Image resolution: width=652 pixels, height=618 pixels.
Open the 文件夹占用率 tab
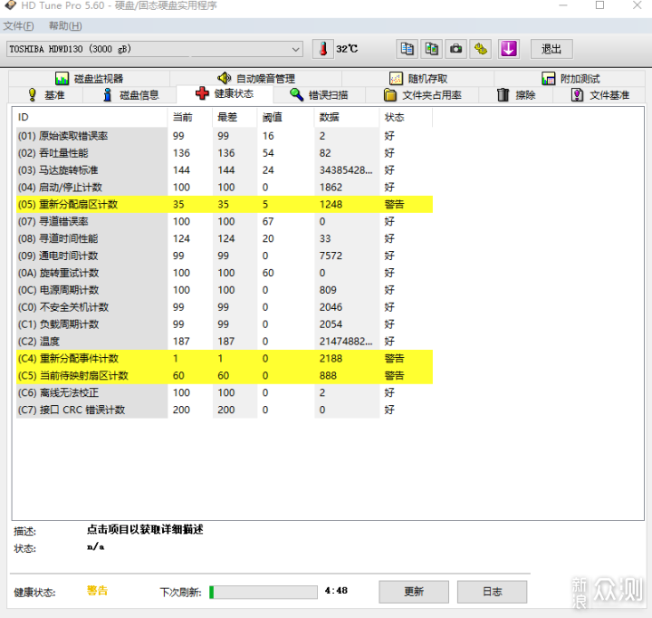point(423,95)
